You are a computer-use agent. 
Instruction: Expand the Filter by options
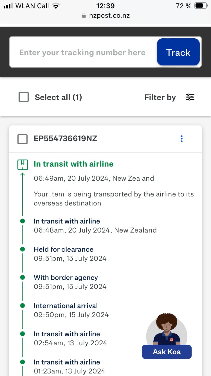pos(160,97)
